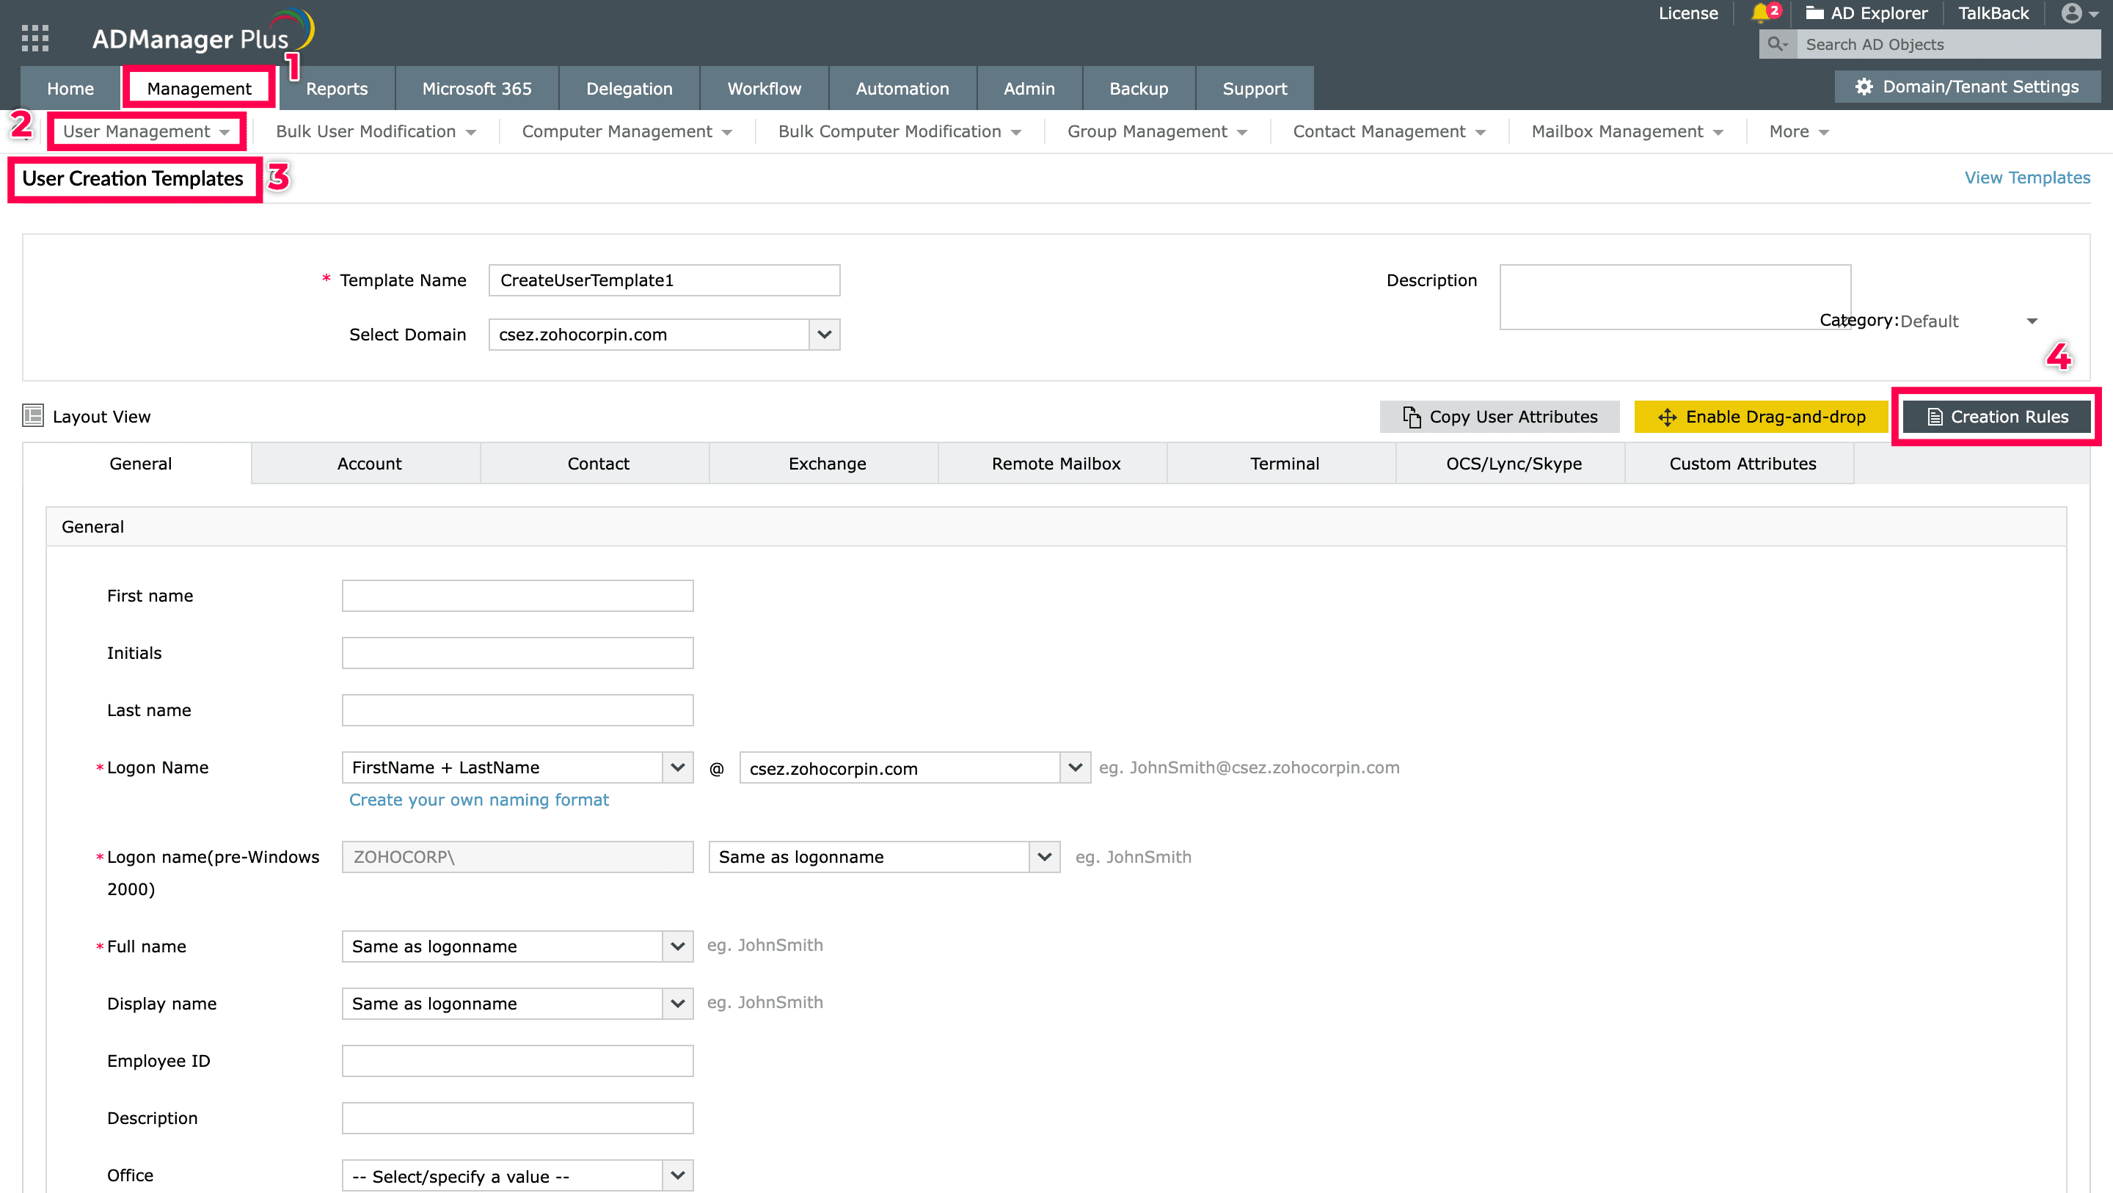
Task: Click Copy User Attributes button
Action: pyautogui.click(x=1500, y=417)
